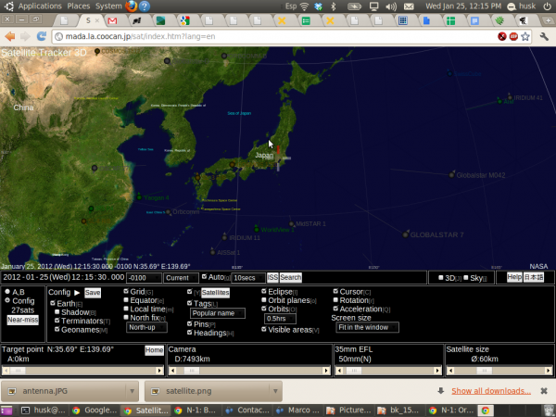Enable the Sky view checkbox
Viewport: 556px width, 417px height.
click(466, 277)
